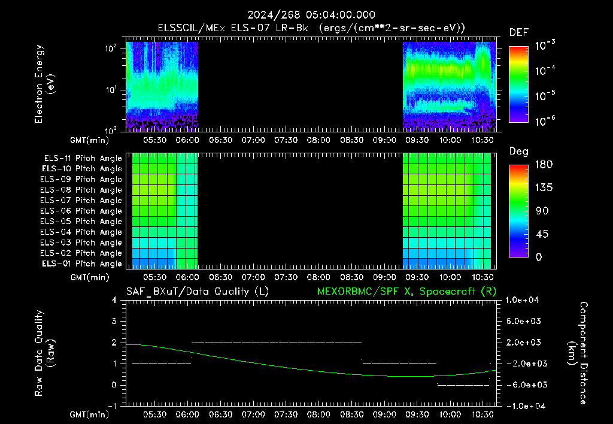Click the green MEXORBMC/SPF X, Spacecraft (R) legend
This screenshot has width=613, height=424.
pyautogui.click(x=406, y=292)
